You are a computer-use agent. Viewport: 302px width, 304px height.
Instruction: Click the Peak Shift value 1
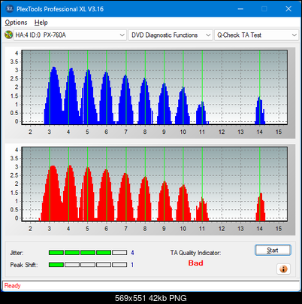click(132, 265)
